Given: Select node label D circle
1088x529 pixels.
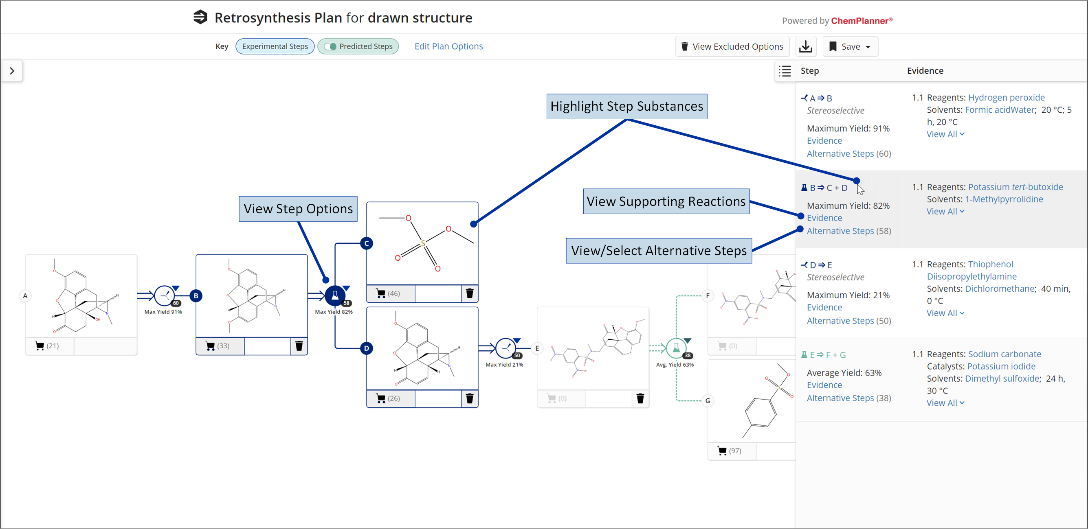Looking at the screenshot, I should pos(367,348).
